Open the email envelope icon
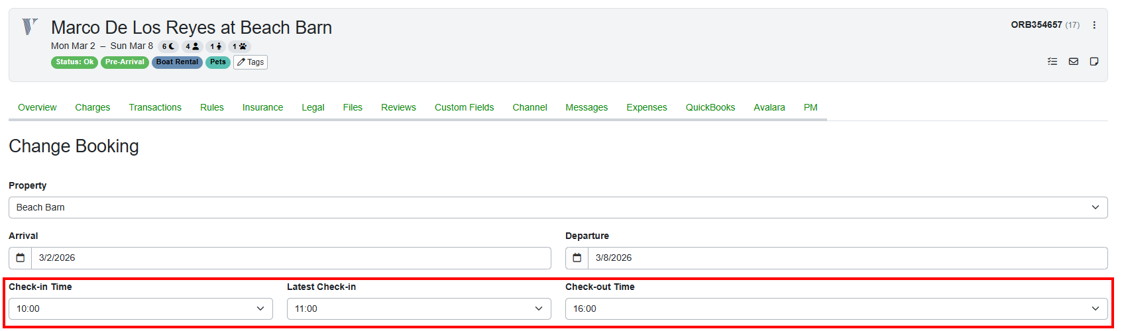 point(1074,62)
